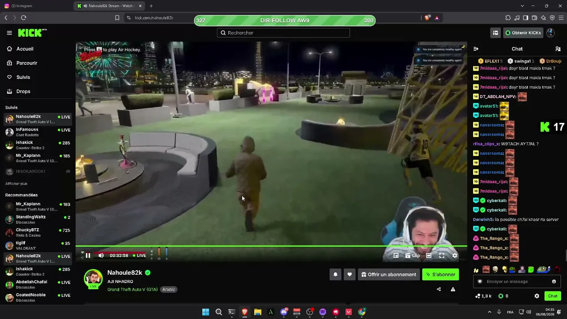Screen dimensions: 567x319
Task: Send message with green Chat button
Action: [x=552, y=296]
